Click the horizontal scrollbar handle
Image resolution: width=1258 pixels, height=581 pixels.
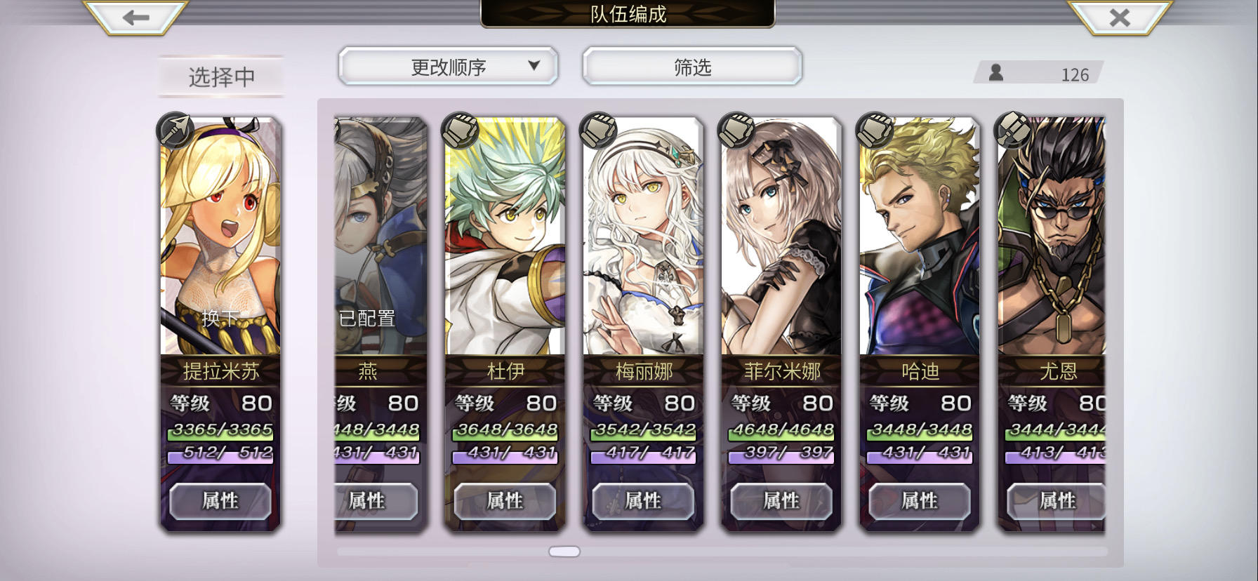(564, 552)
